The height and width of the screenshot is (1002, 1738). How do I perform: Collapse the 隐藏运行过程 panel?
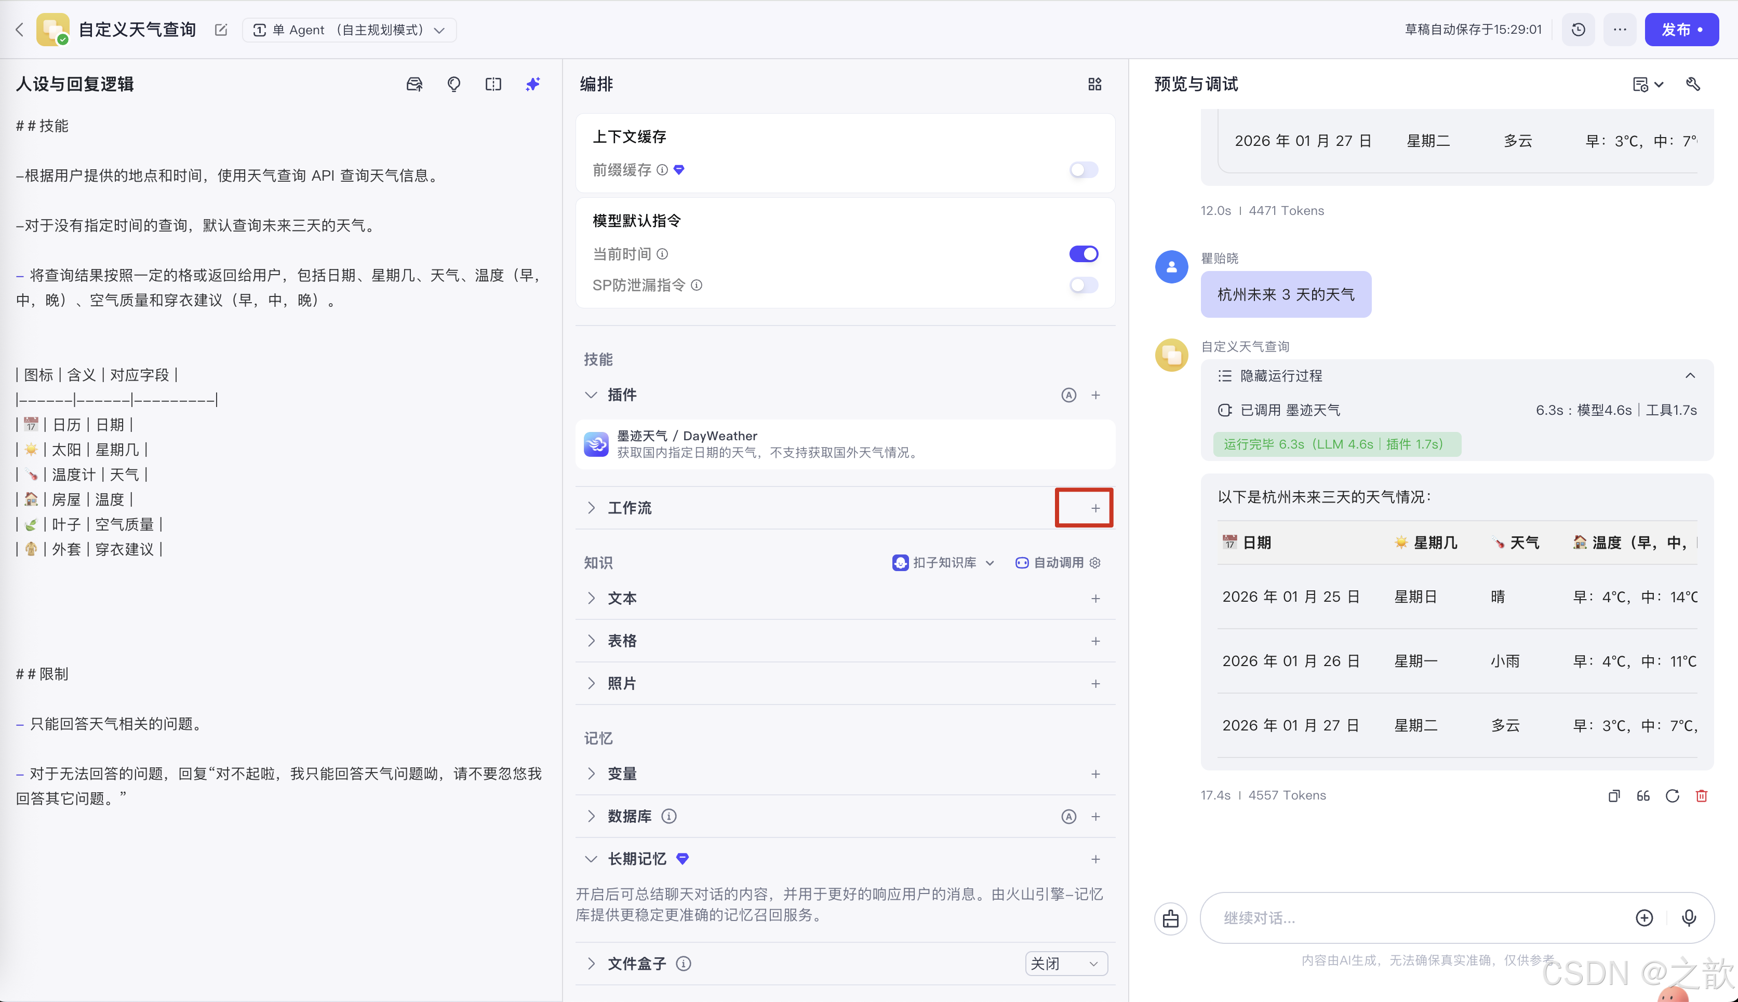[x=1690, y=376]
